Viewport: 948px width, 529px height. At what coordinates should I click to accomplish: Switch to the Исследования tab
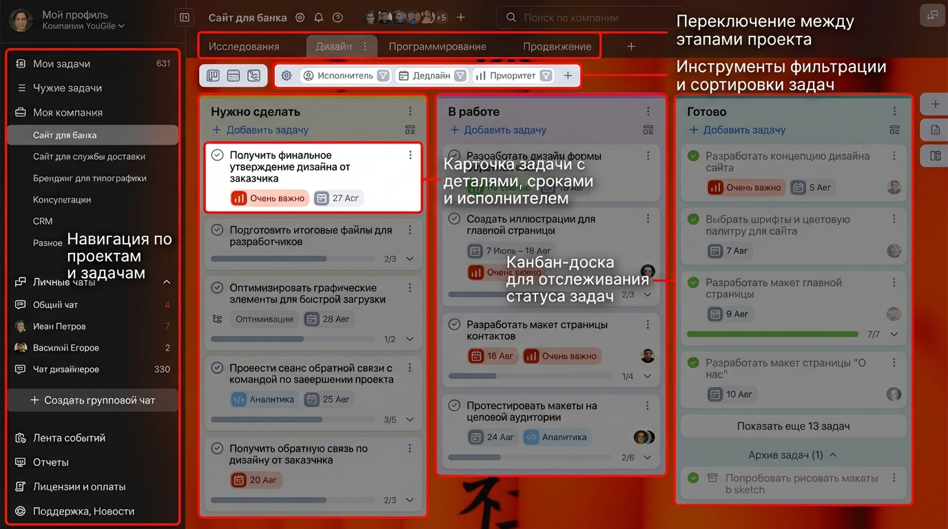[244, 47]
